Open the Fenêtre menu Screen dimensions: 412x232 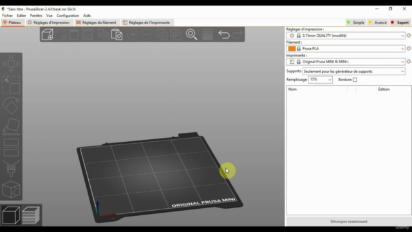coord(36,15)
